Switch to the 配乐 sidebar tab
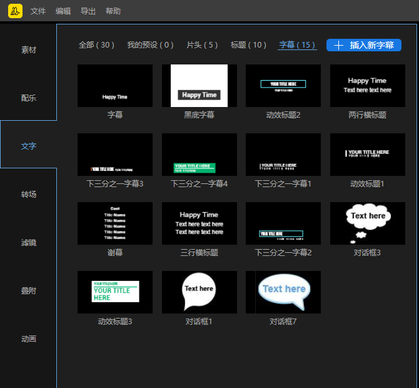Viewport: 419px width, 388px height. [x=29, y=98]
